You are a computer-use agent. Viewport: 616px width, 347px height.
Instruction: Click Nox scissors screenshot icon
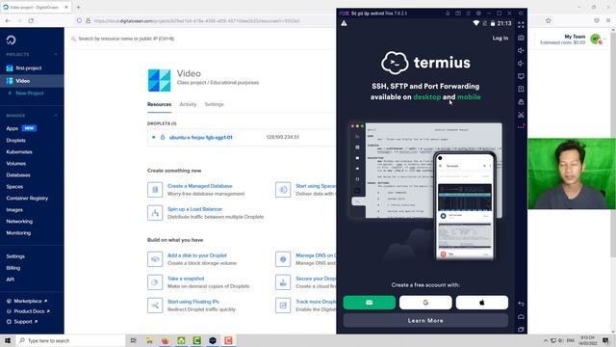521,115
